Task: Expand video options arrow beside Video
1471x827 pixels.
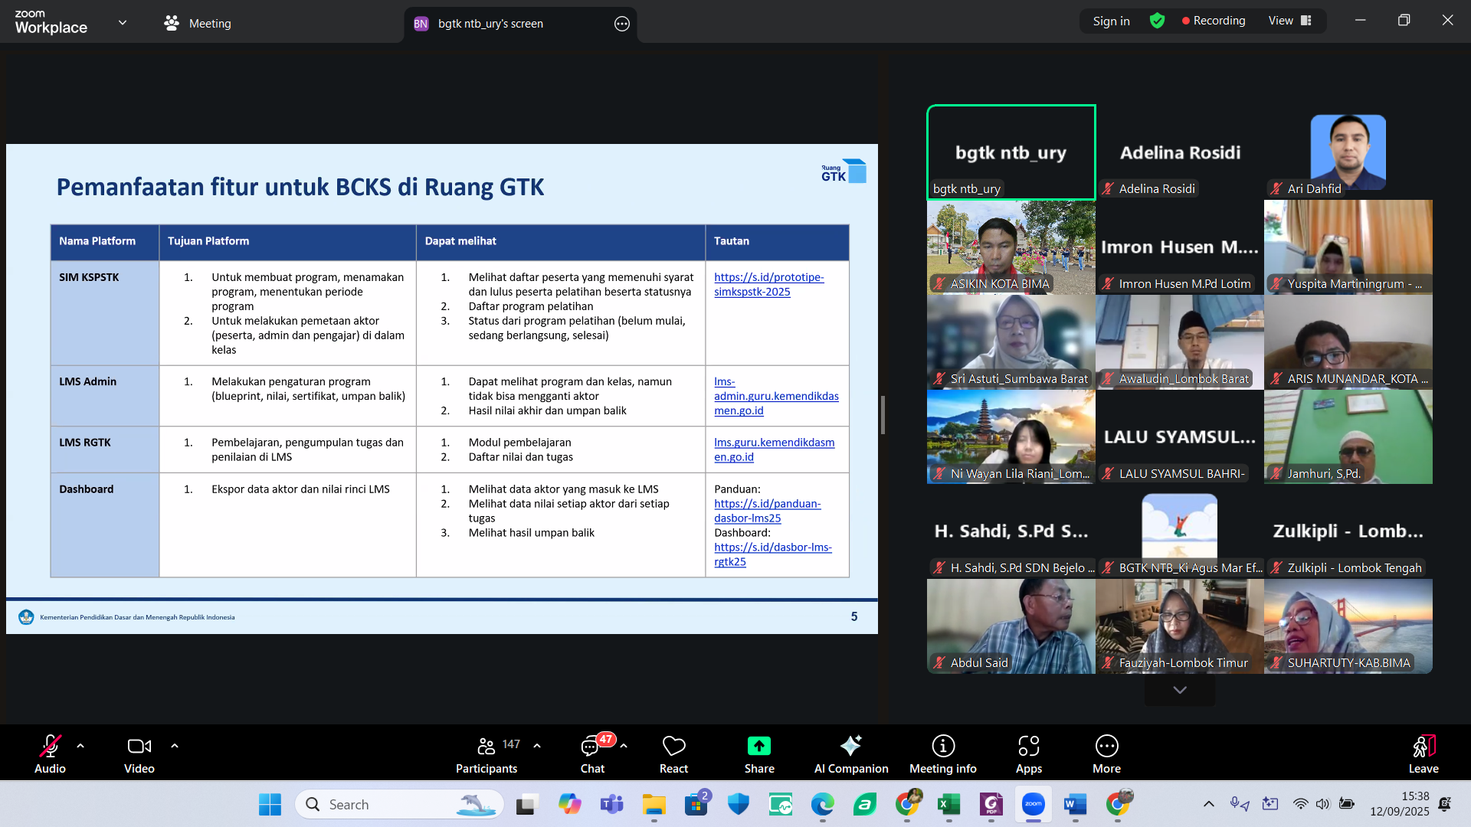Action: pos(175,745)
